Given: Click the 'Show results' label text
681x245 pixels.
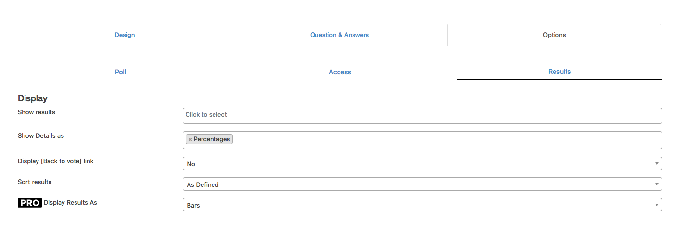Looking at the screenshot, I should tap(37, 112).
